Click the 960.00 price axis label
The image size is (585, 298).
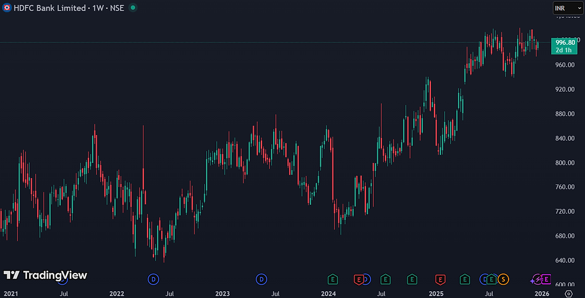[565, 64]
